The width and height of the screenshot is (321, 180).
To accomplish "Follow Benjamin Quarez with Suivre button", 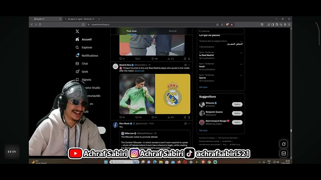I will pyautogui.click(x=237, y=113).
